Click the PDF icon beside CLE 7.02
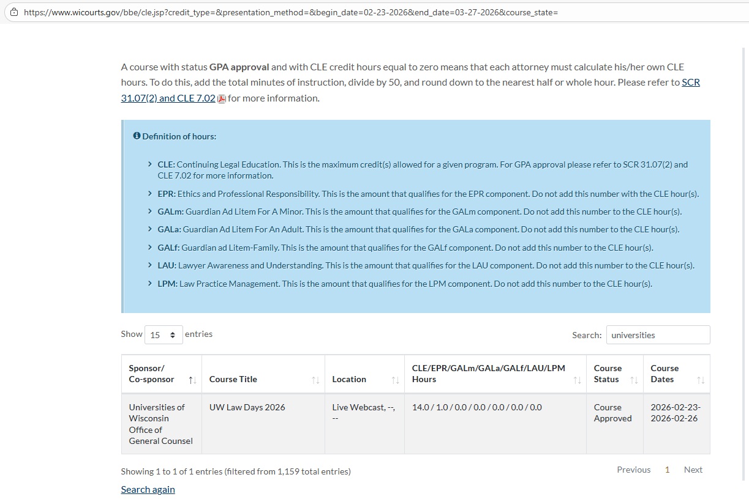 point(222,98)
